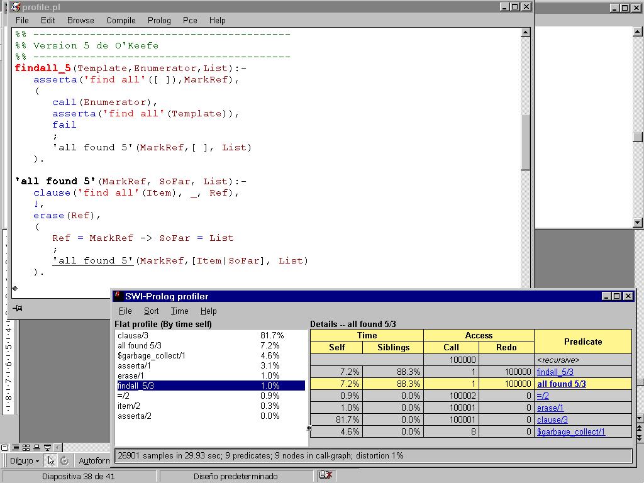Open the findall_5/3 link in details table
This screenshot has height=483, width=644.
click(555, 372)
